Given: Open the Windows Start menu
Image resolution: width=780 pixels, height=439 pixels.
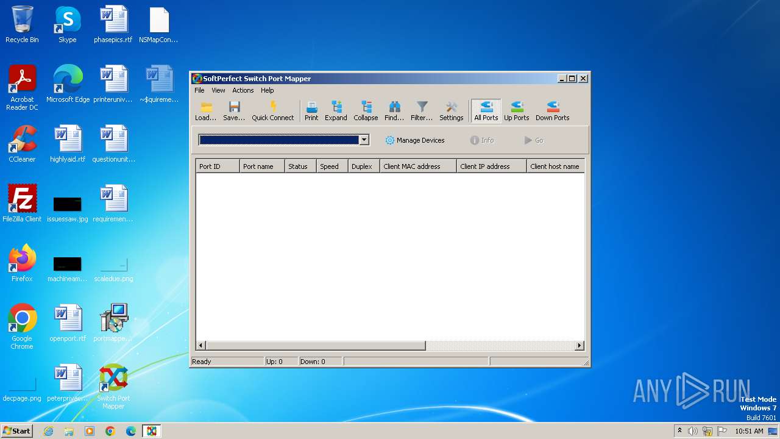Looking at the screenshot, I should pos(16,430).
